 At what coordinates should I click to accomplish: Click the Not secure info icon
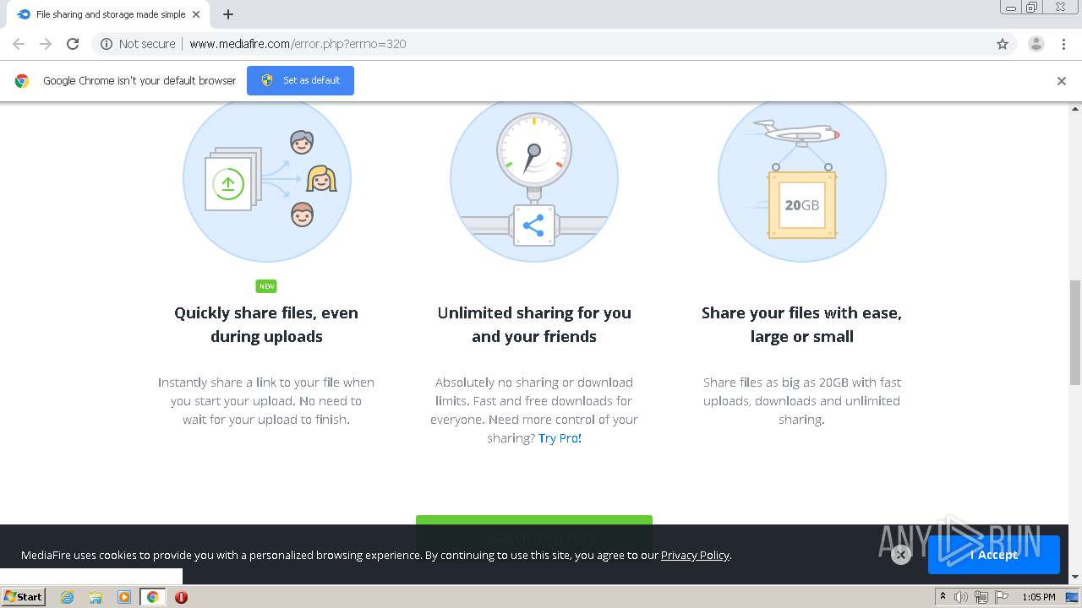pos(107,44)
